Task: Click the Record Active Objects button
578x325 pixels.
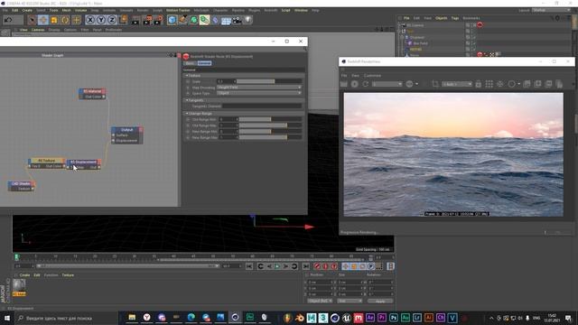Action: click(317, 266)
